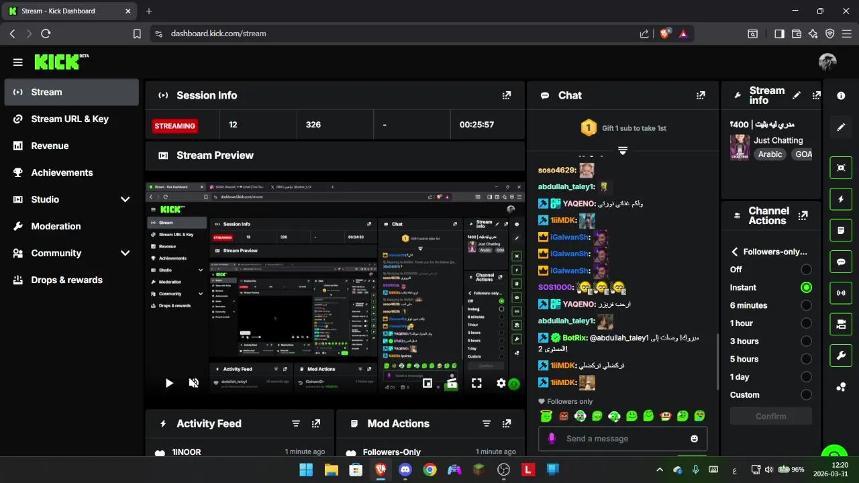The height and width of the screenshot is (483, 859).
Task: Enable picture-in-picture on stream preview
Action: (427, 383)
